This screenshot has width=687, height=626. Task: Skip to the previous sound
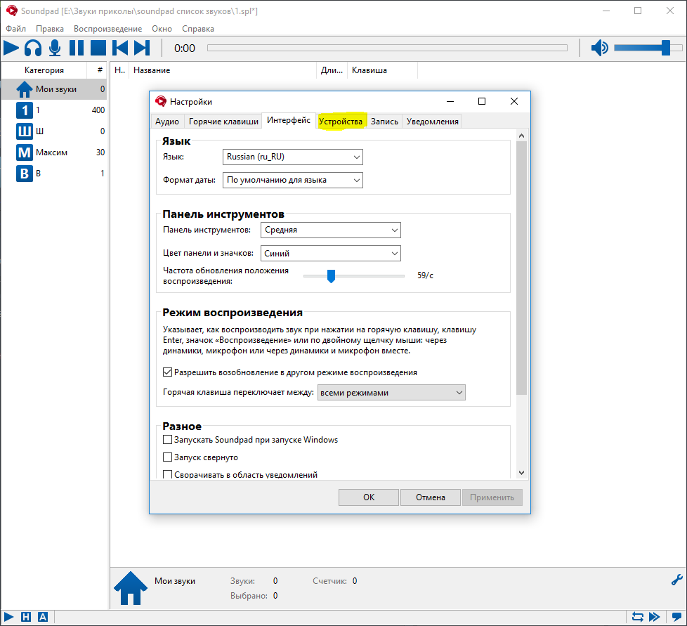[120, 48]
